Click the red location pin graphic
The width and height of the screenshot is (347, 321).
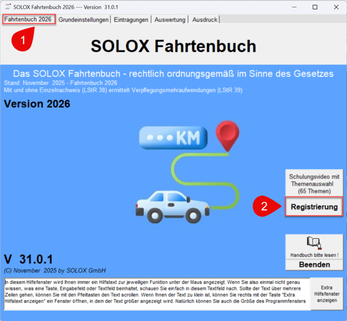(x=227, y=134)
